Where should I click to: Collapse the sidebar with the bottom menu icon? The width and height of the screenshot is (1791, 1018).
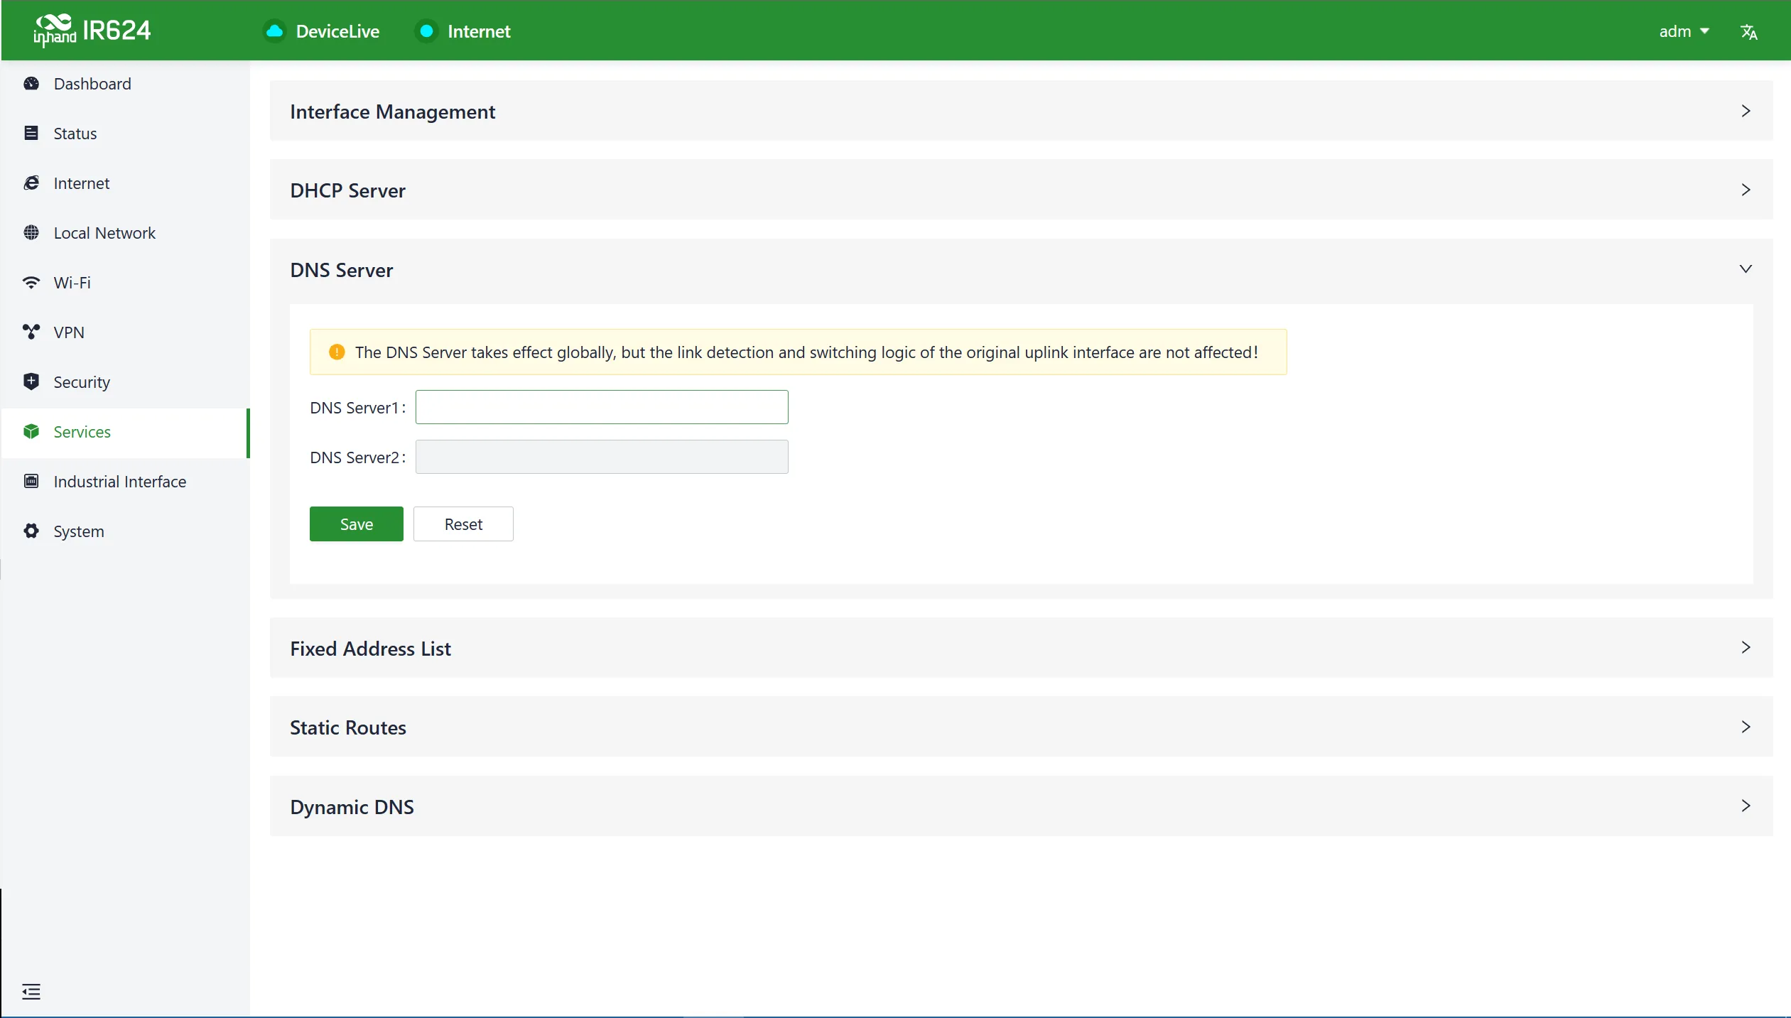coord(31,992)
